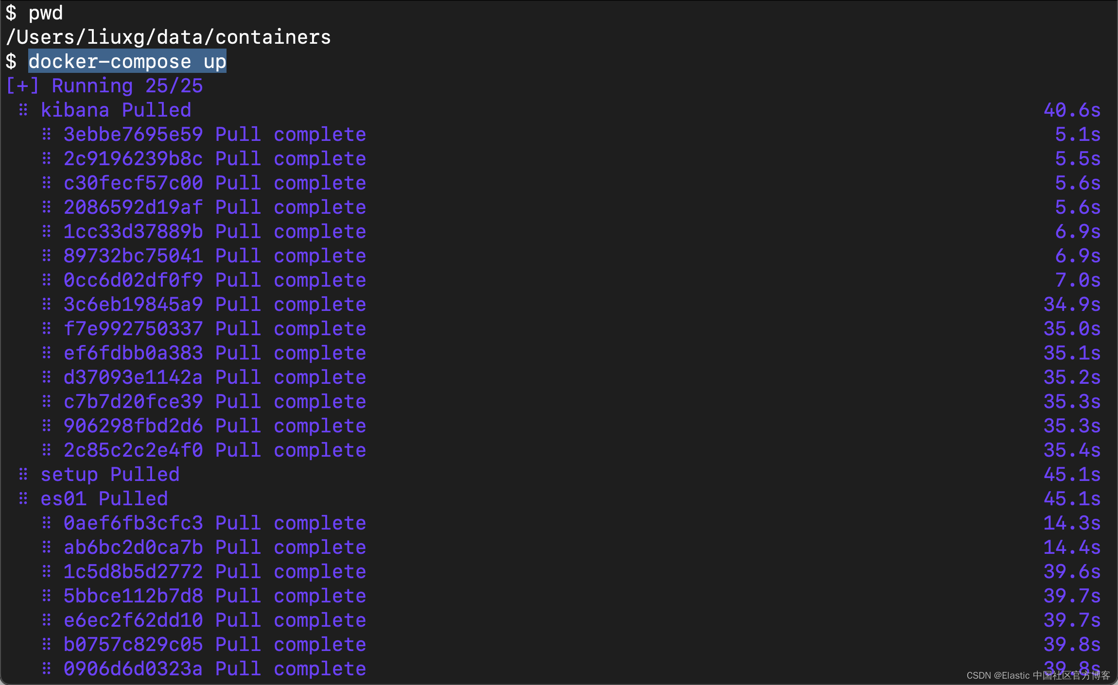Click the spinner icon next to setup Pulled

tap(23, 475)
